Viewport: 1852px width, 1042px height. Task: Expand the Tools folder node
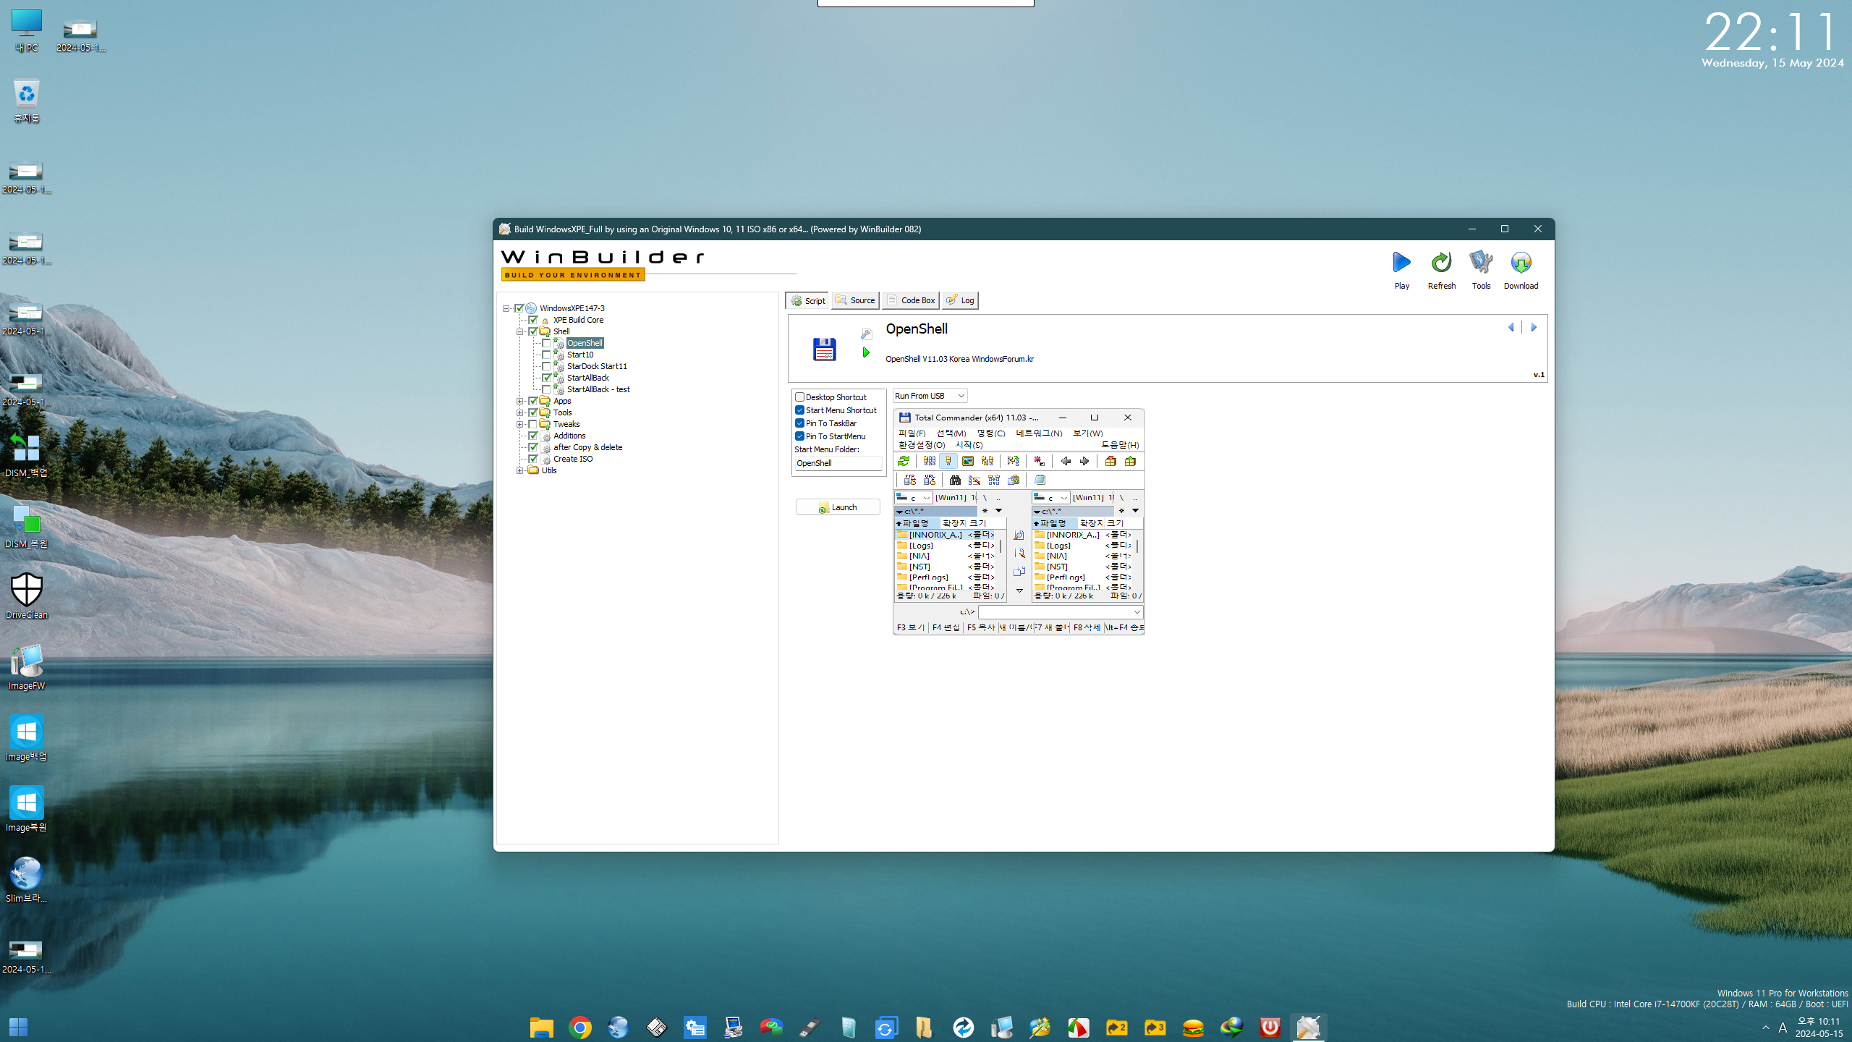[519, 412]
